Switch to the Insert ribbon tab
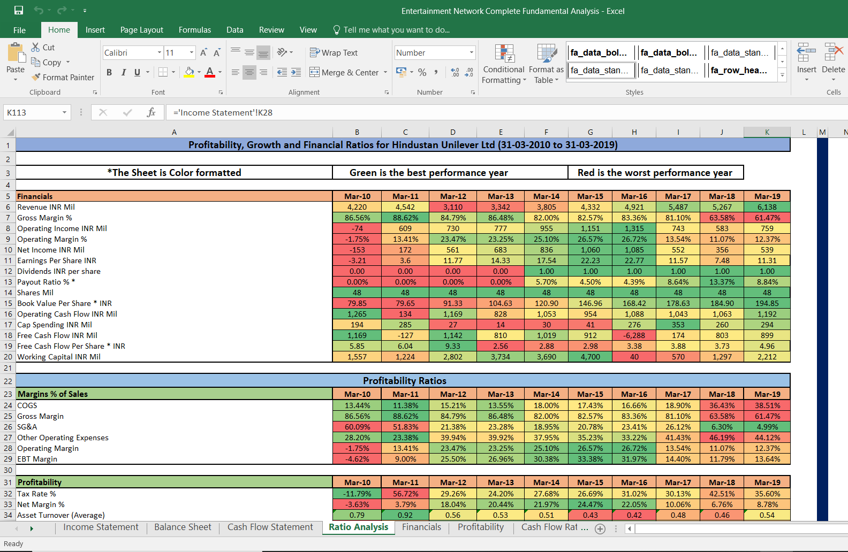The width and height of the screenshot is (848, 552). [95, 30]
